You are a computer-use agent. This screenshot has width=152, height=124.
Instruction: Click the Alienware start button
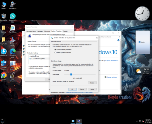pyautogui.click(x=3, y=121)
